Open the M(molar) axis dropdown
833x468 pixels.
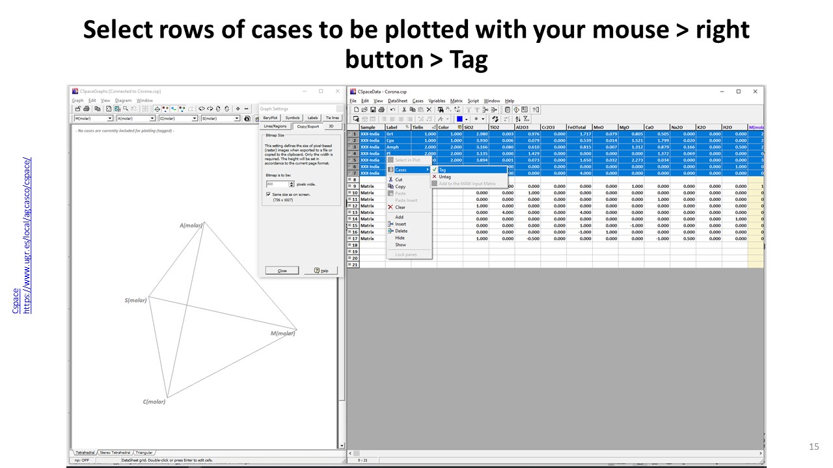[110, 119]
